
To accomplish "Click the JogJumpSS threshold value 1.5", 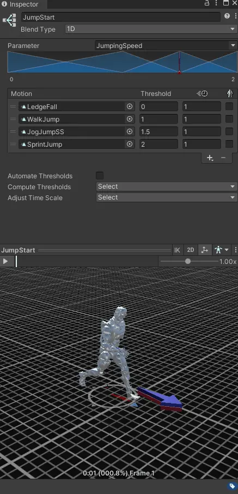I will tap(158, 132).
